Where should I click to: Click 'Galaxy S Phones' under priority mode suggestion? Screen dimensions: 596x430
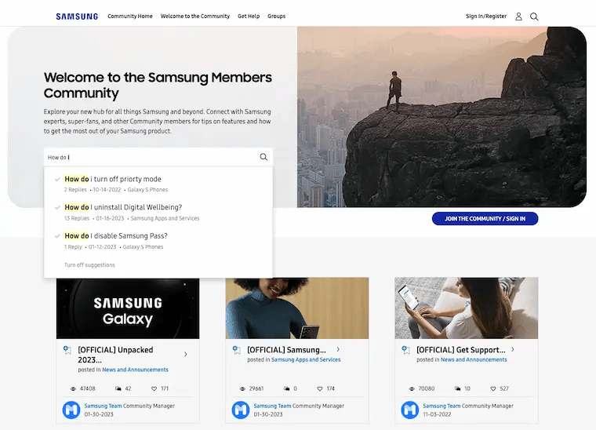[x=147, y=190]
